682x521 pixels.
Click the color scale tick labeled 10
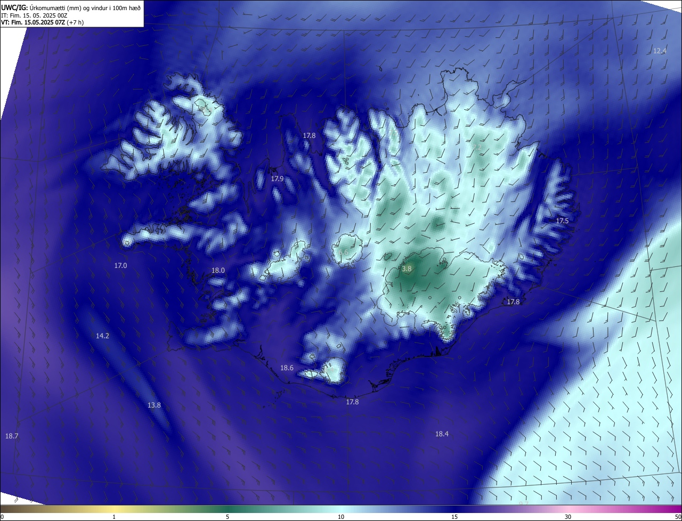tap(341, 517)
